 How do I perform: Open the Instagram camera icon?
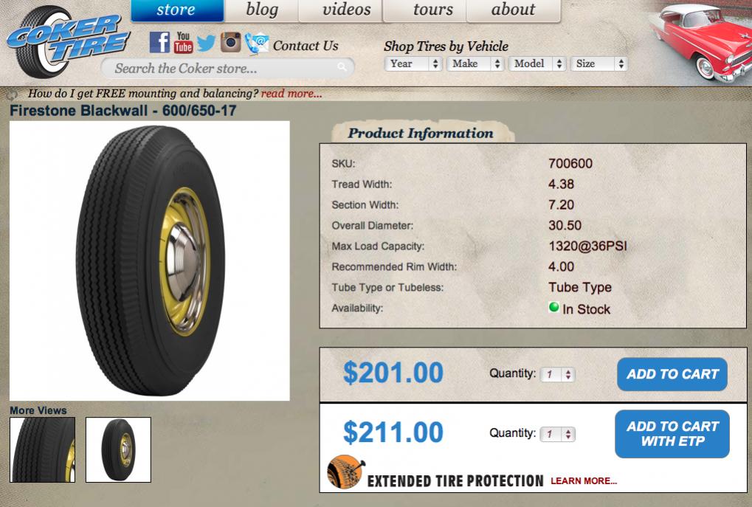pos(231,42)
